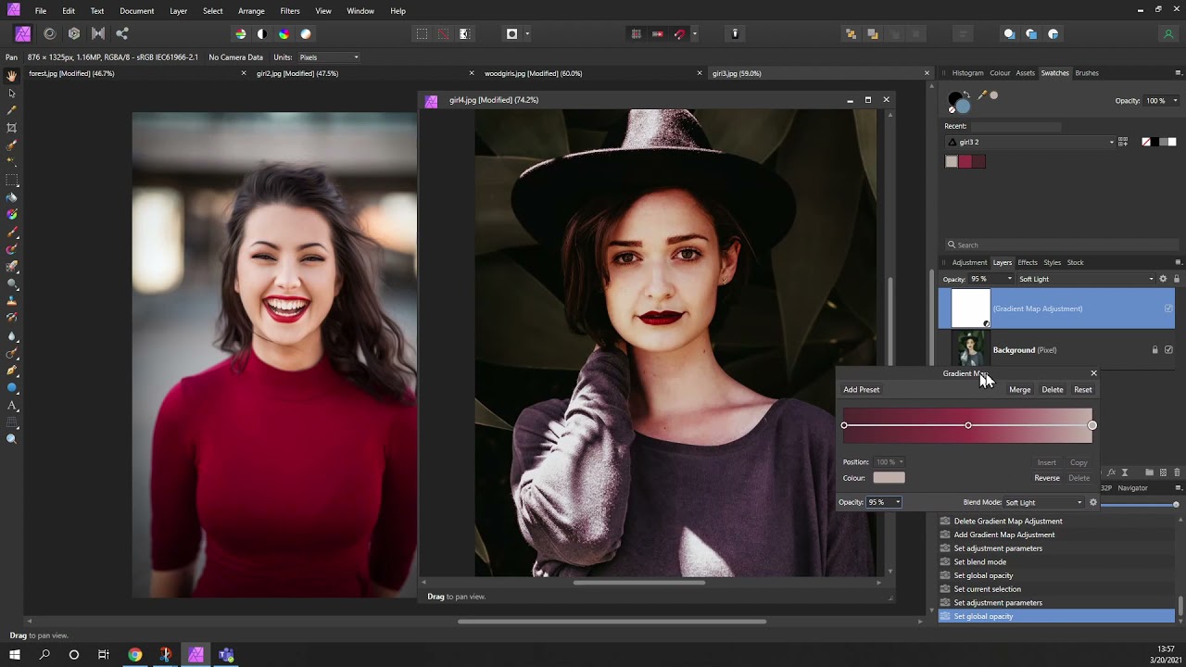Expand the Swatches Opacity 100% dropdown
The image size is (1186, 667).
(x=1176, y=101)
